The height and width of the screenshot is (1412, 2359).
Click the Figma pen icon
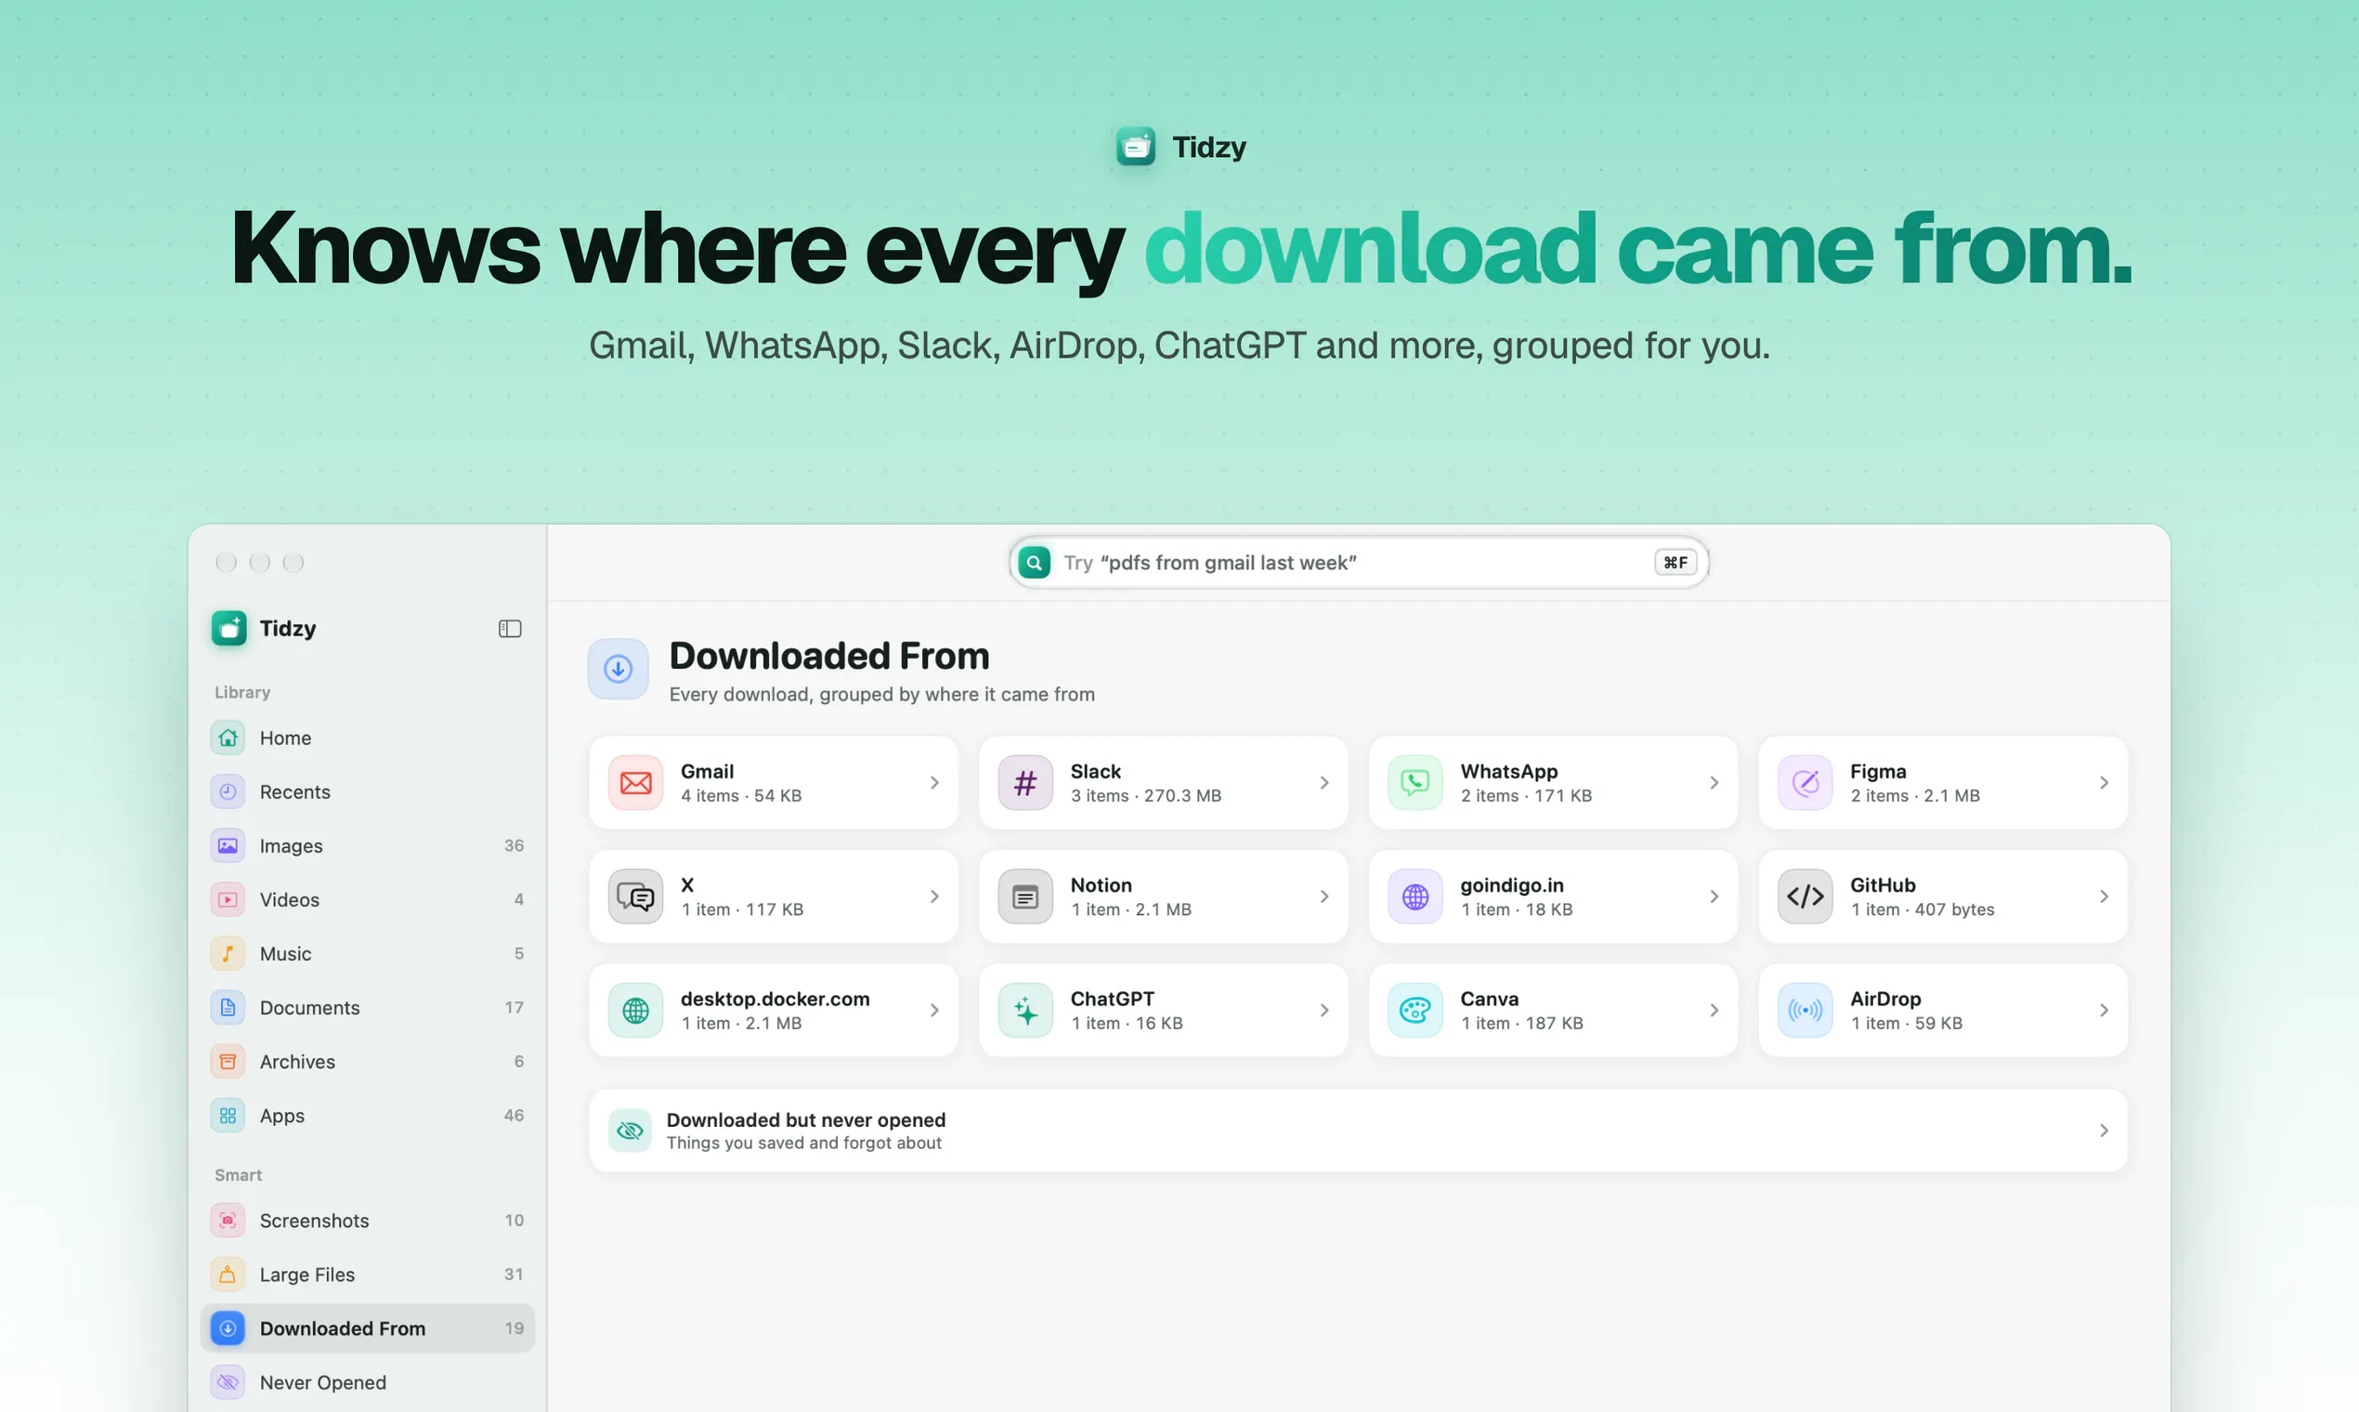click(x=1805, y=782)
